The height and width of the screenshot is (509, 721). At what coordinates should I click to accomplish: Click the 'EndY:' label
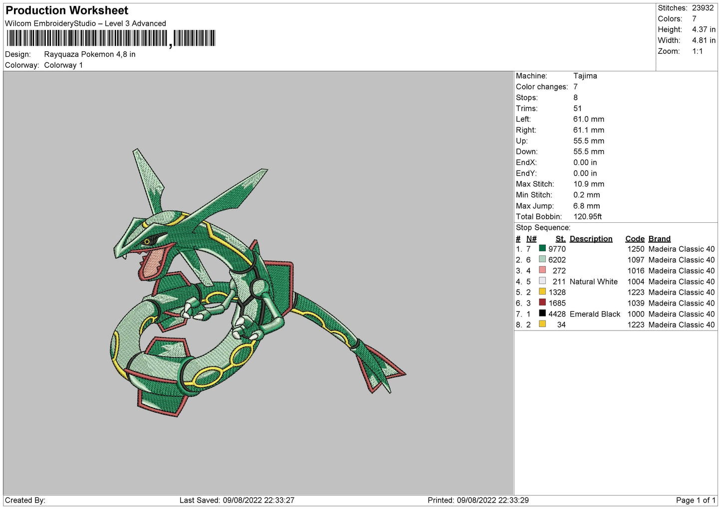coord(526,173)
